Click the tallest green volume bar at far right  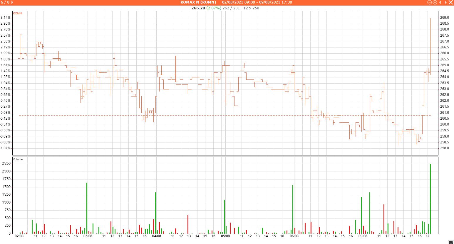tap(430, 199)
